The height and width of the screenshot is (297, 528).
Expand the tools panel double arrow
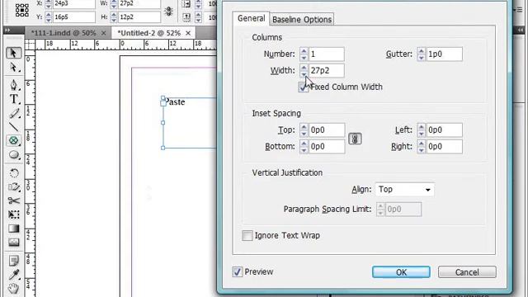pyautogui.click(x=7, y=31)
